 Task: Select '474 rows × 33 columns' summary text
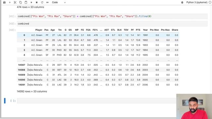pyautogui.click(x=30, y=7)
